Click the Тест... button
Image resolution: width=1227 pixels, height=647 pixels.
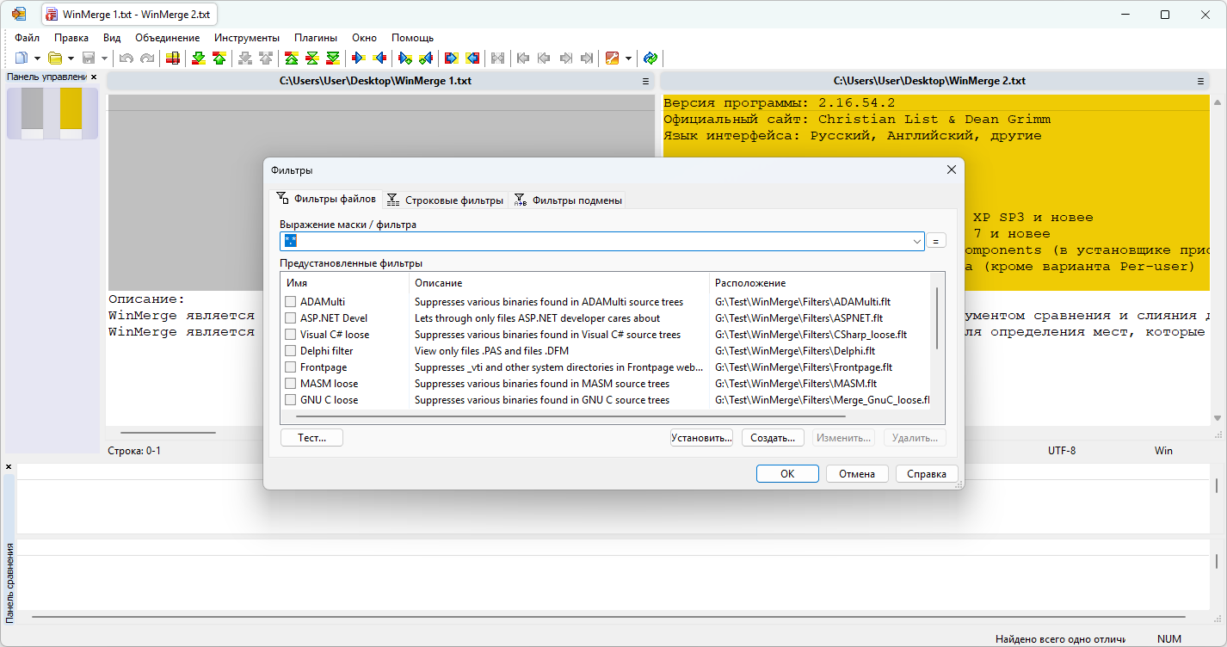click(x=311, y=438)
